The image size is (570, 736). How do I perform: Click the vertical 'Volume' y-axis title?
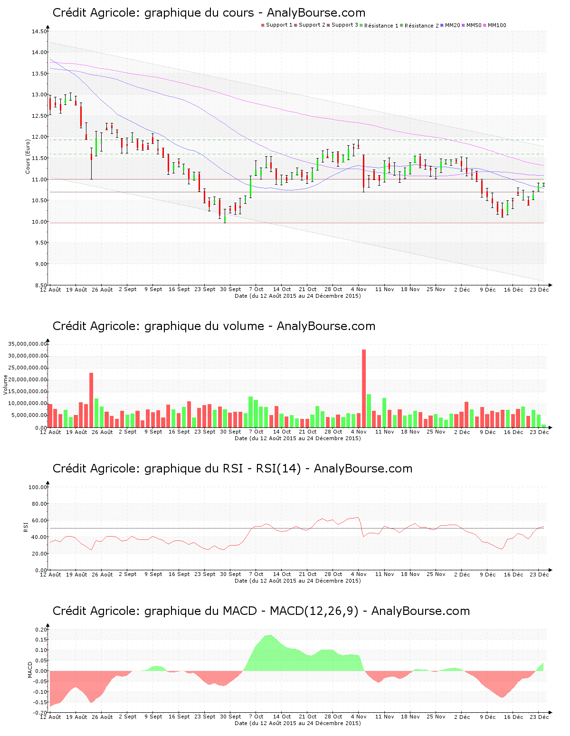[x=6, y=385]
